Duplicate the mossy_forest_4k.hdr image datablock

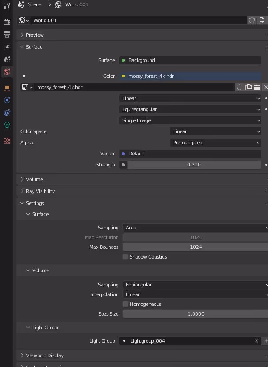click(x=249, y=87)
